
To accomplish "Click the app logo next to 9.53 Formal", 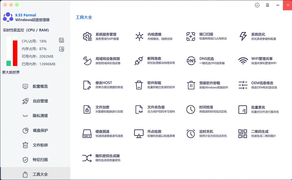I will pyautogui.click(x=8, y=17).
